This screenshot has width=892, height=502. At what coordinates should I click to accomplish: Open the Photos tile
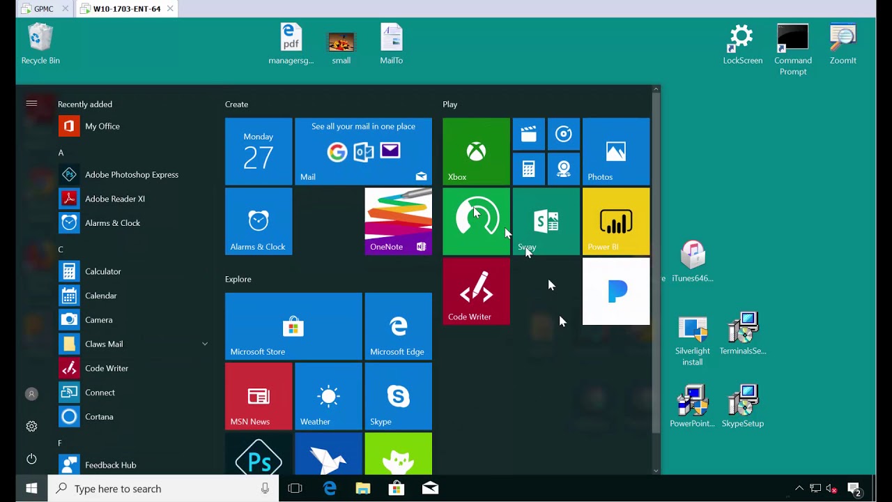616,151
